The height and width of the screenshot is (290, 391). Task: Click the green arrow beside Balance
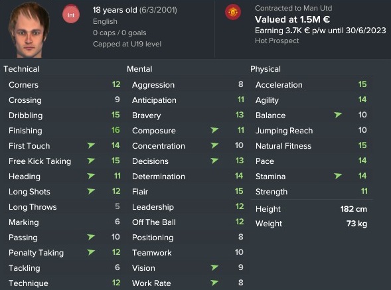tap(338, 115)
